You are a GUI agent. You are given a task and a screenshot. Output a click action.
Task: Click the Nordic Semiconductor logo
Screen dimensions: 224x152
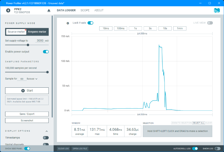point(217,10)
